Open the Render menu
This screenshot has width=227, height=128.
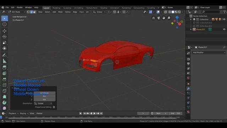pyautogui.click(x=20, y=7)
